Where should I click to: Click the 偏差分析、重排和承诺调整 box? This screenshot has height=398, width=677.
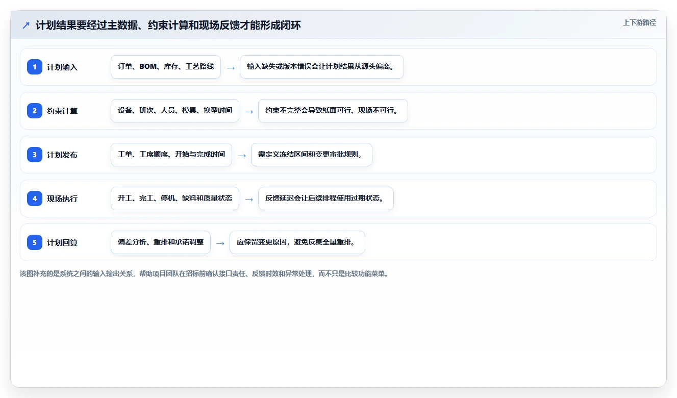pos(161,242)
